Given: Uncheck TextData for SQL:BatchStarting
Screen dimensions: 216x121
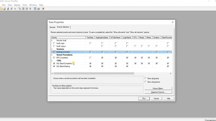Looking at the screenshot, I should (90, 66).
